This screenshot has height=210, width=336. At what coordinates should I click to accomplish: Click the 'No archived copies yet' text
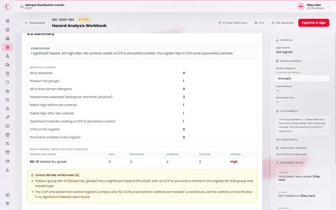pyautogui.click(x=291, y=154)
